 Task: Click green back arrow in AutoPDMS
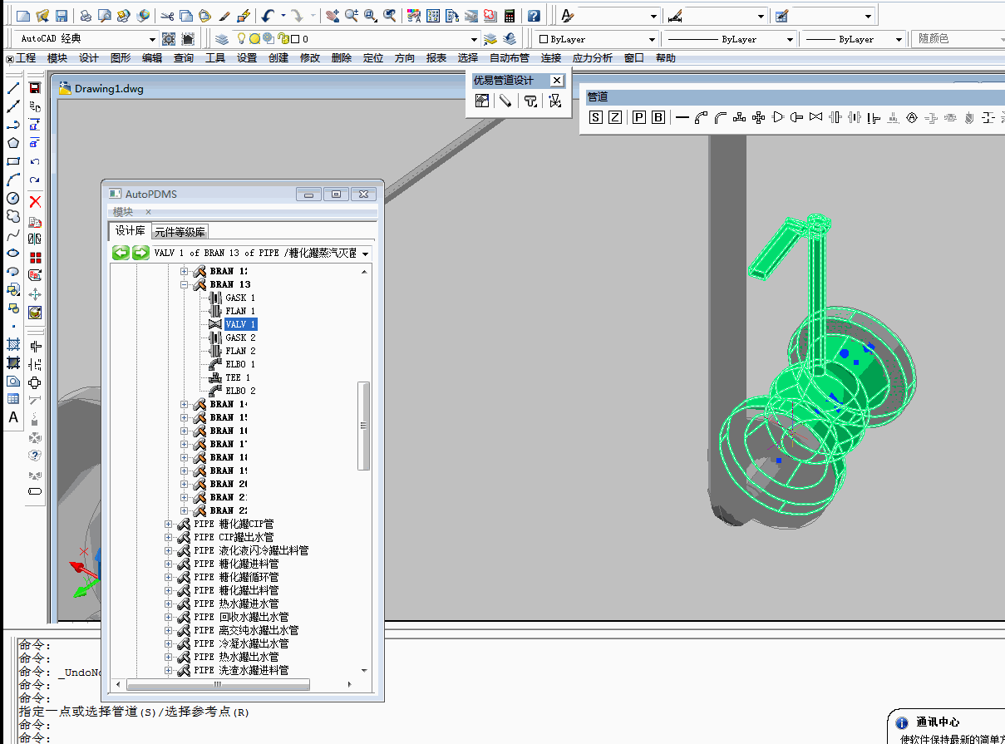point(121,253)
